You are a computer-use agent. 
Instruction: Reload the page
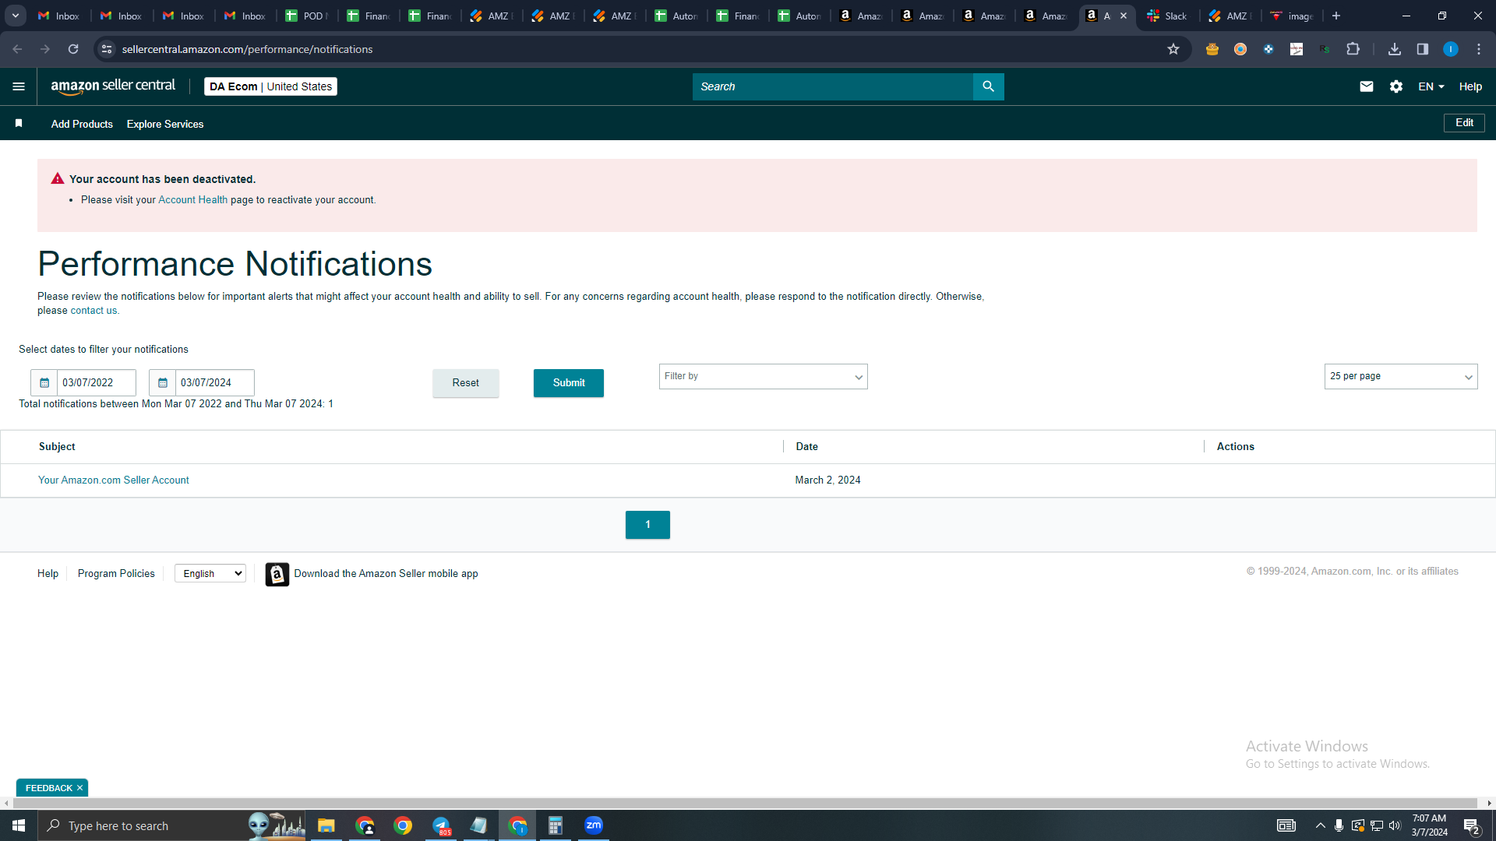pyautogui.click(x=73, y=49)
